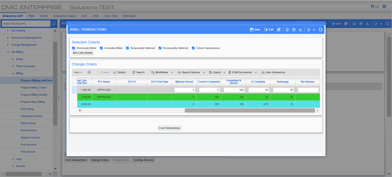Open Report Options in Change Orders toolbar
Image resolution: width=392 pixels, height=177 pixels.
coord(189,72)
